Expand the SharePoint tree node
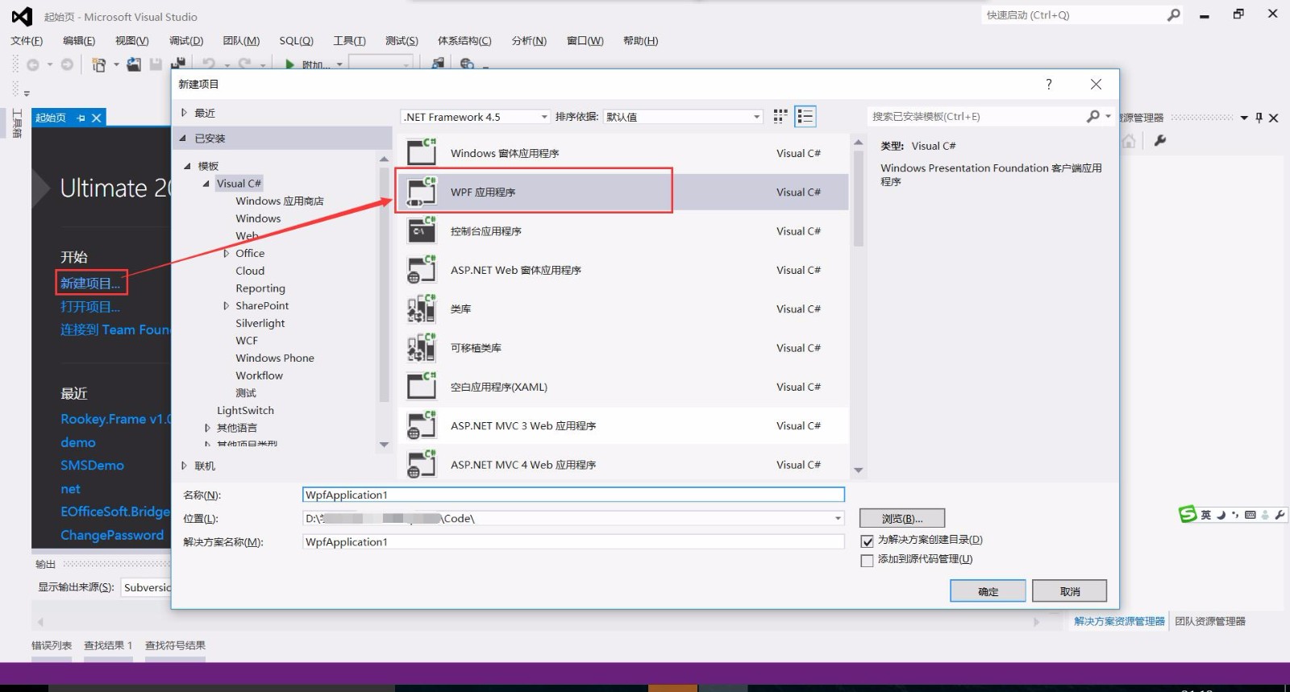The height and width of the screenshot is (692, 1290). point(226,305)
